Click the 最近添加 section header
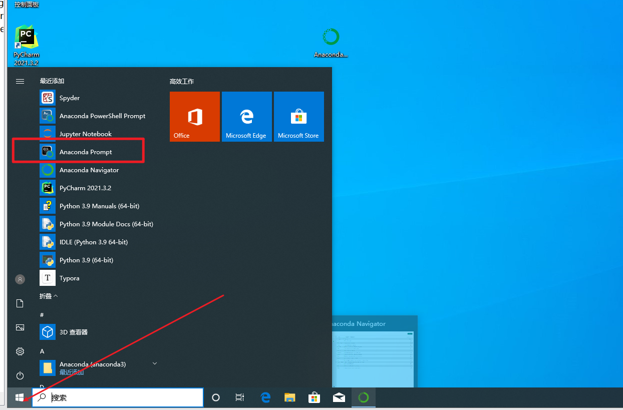 [x=52, y=81]
